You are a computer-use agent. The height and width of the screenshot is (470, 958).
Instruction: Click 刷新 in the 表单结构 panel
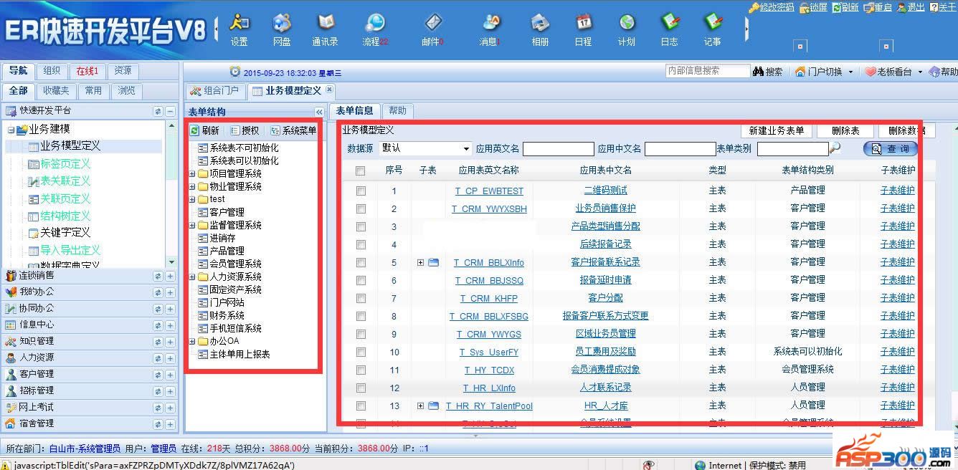pyautogui.click(x=204, y=130)
